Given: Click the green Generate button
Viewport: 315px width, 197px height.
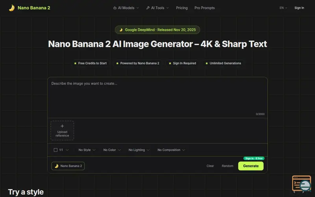Looking at the screenshot, I should pyautogui.click(x=251, y=166).
